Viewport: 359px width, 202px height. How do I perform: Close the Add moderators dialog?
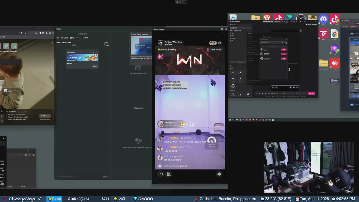click(286, 39)
